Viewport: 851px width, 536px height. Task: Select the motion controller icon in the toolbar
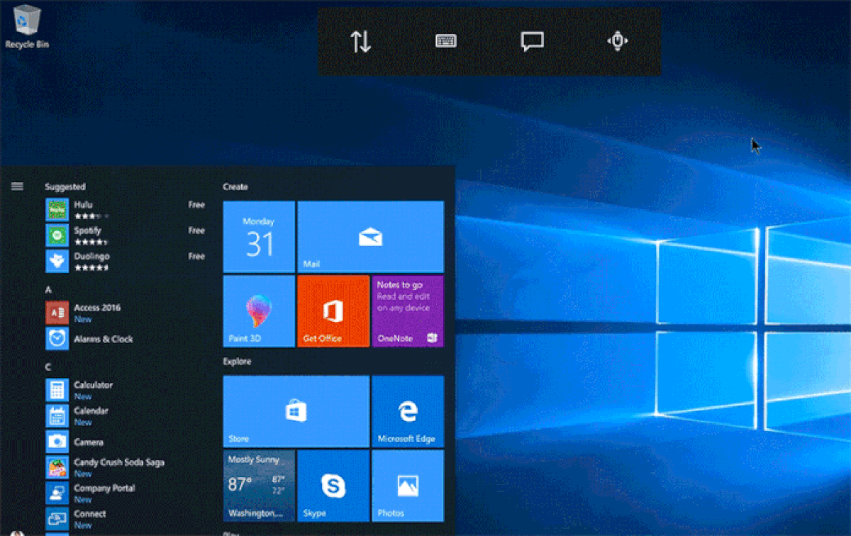pos(617,41)
